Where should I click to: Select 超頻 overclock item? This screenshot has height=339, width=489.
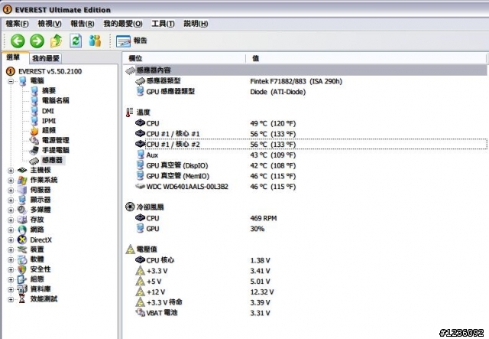point(49,130)
